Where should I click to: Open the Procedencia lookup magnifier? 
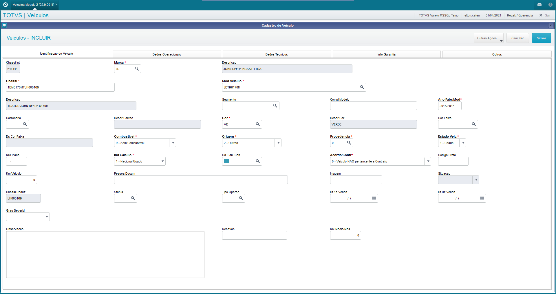click(349, 143)
